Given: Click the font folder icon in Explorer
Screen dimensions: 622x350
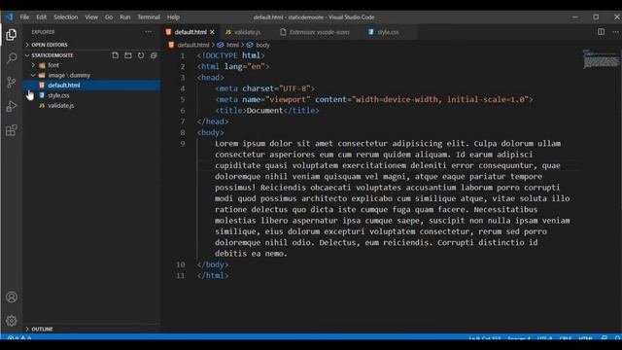Looking at the screenshot, I should coord(42,65).
